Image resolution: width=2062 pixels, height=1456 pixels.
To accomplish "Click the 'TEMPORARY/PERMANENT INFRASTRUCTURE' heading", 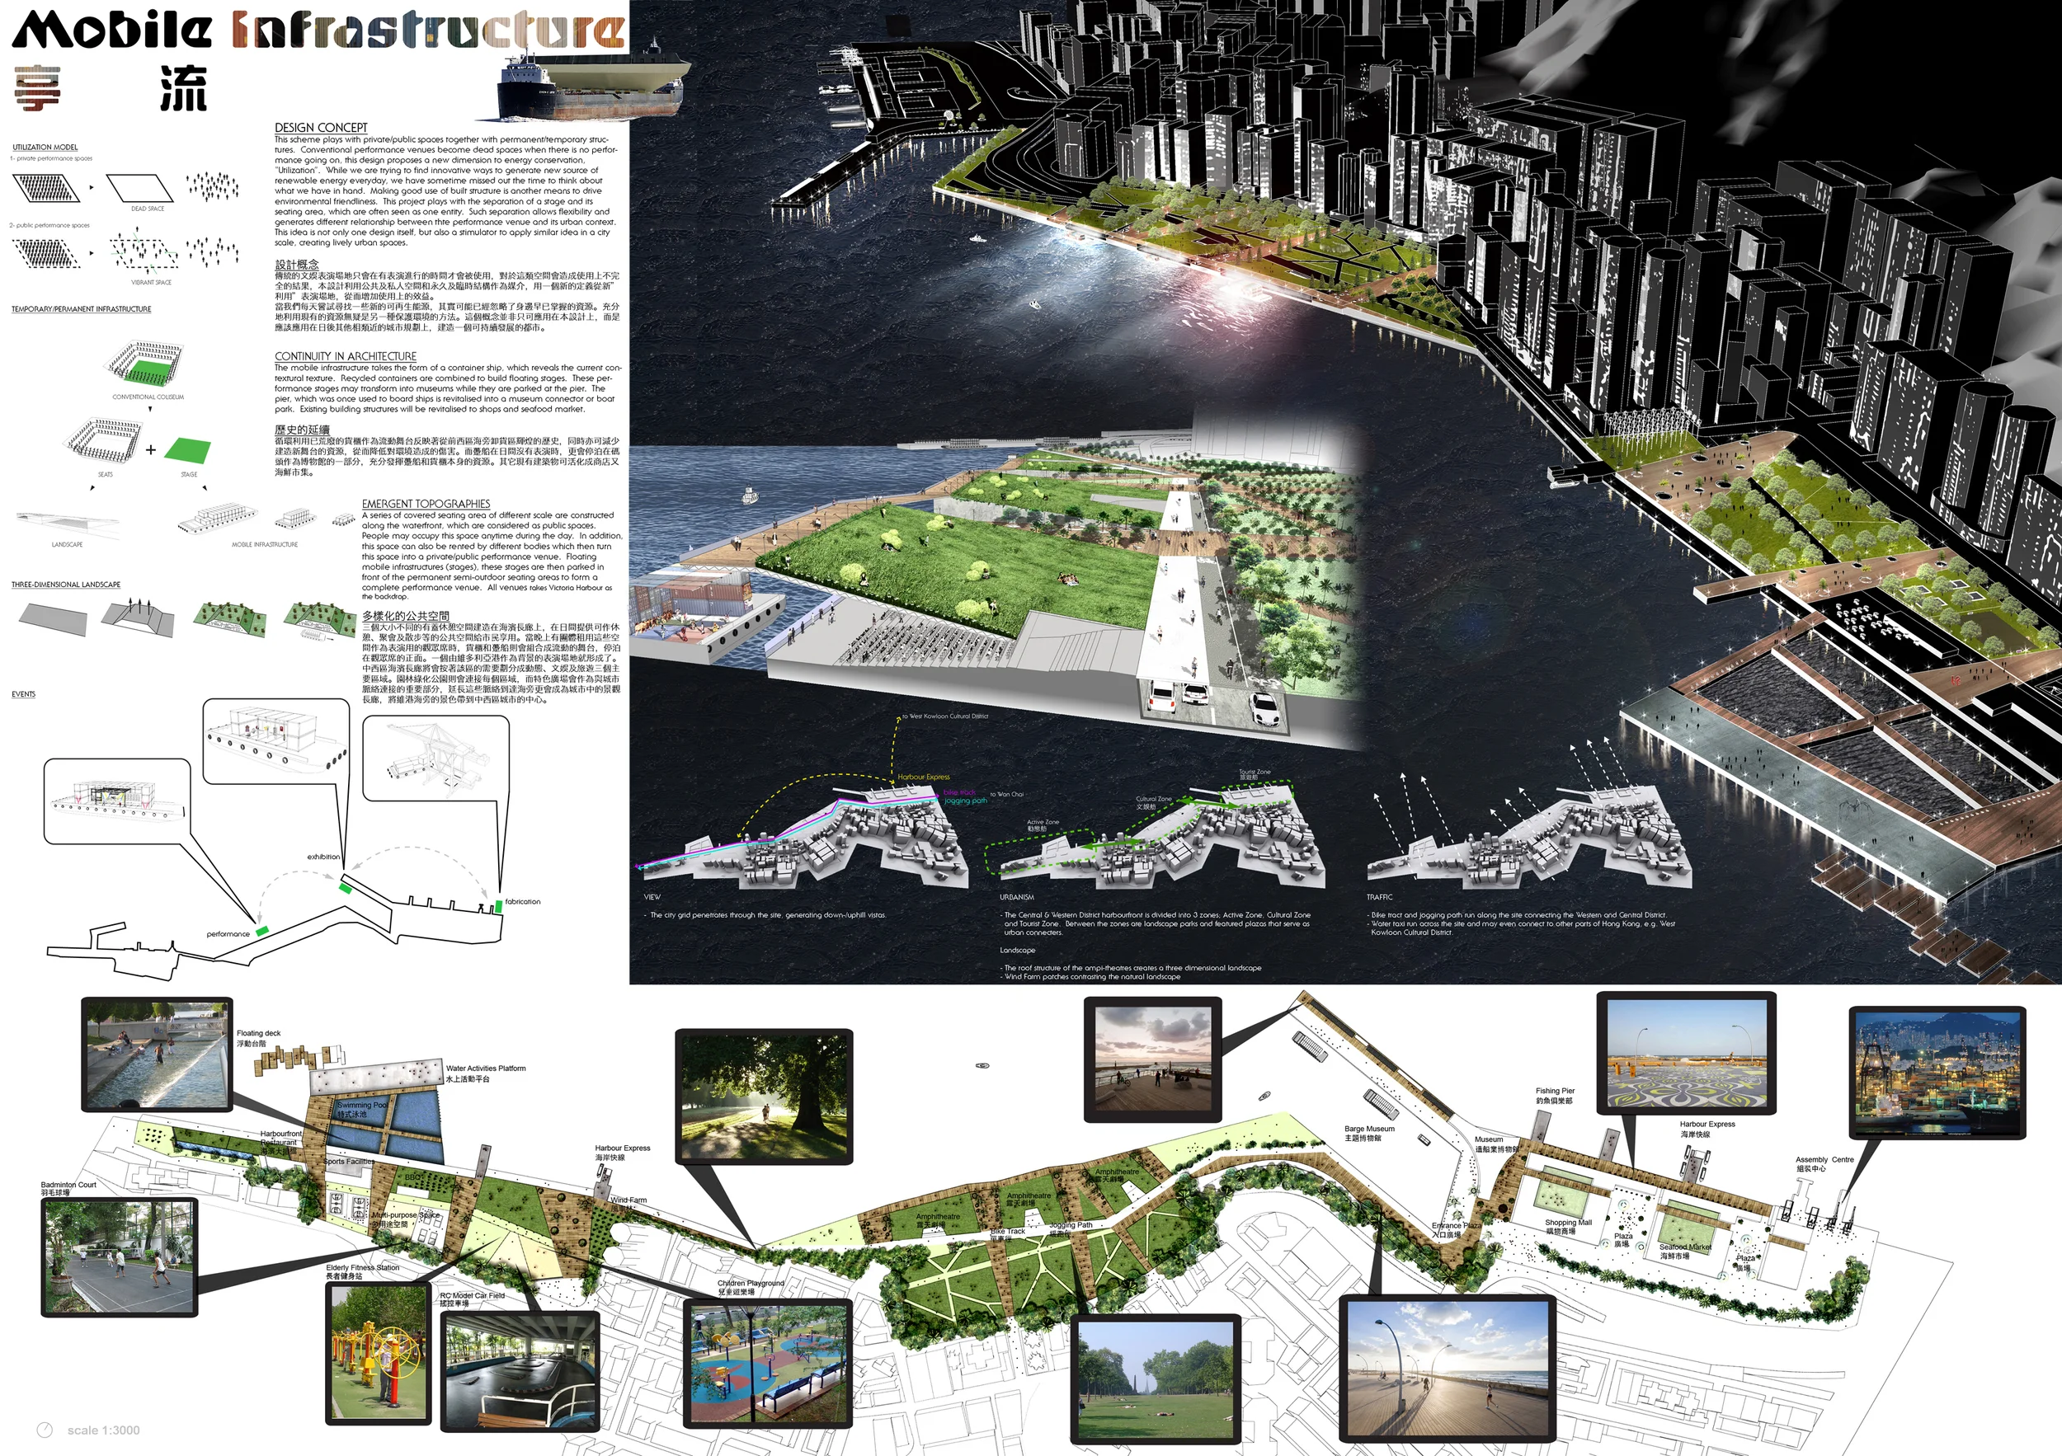I will (81, 309).
